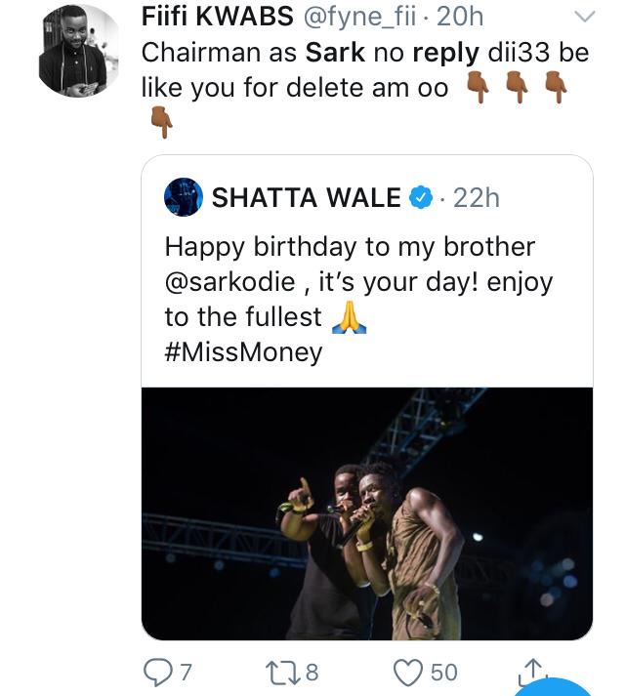Open Fiifi KWABS profile picture
This screenshot has height=696, width=625.
tap(79, 52)
